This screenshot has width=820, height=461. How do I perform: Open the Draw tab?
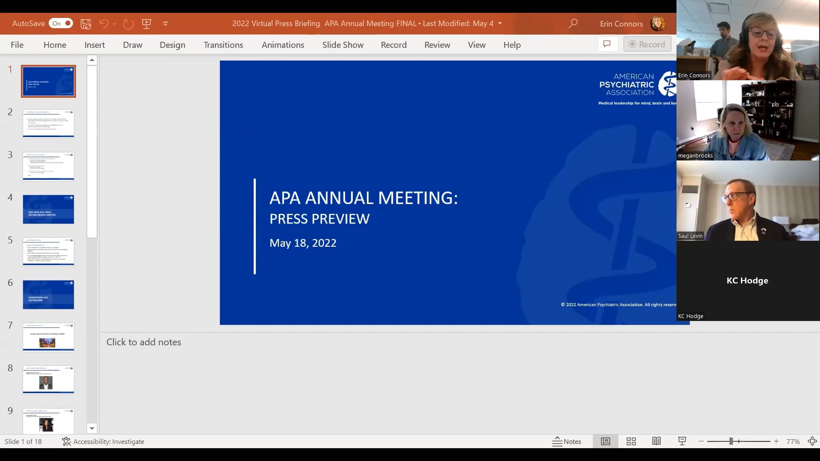132,45
